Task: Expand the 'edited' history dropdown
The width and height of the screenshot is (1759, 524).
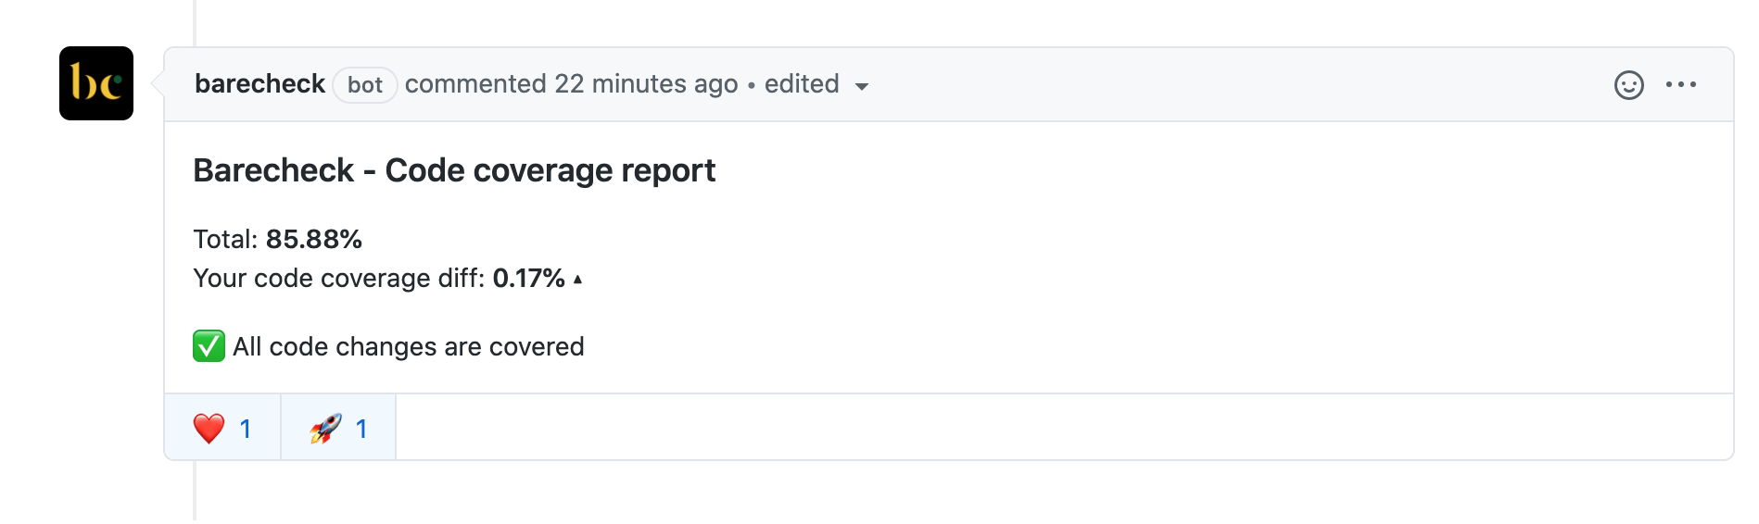Action: click(816, 84)
